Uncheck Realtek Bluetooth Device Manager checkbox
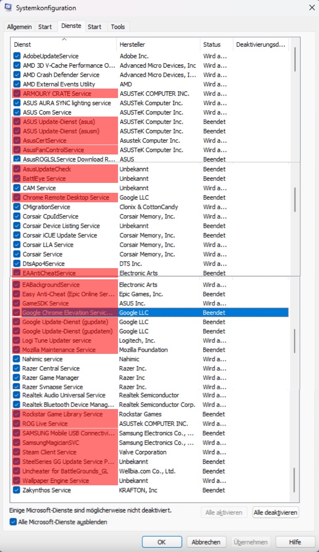This screenshot has height=552, width=319. [16, 405]
